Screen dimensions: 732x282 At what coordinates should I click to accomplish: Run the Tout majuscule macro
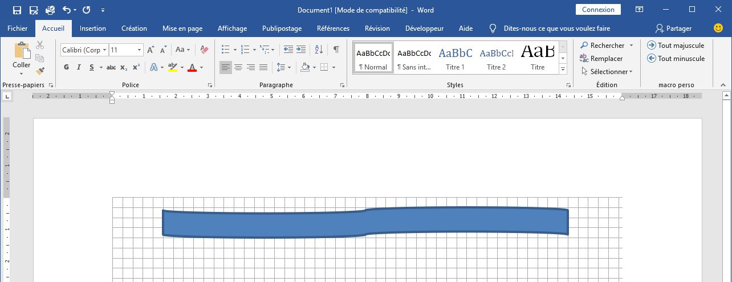[676, 45]
